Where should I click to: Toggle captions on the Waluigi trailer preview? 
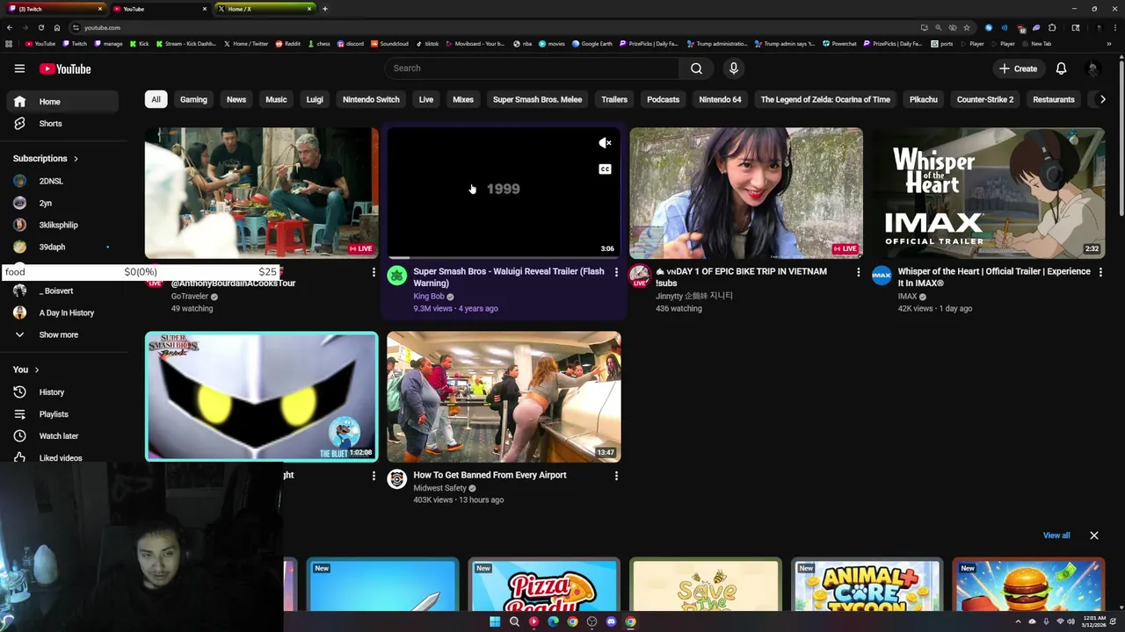[605, 169]
